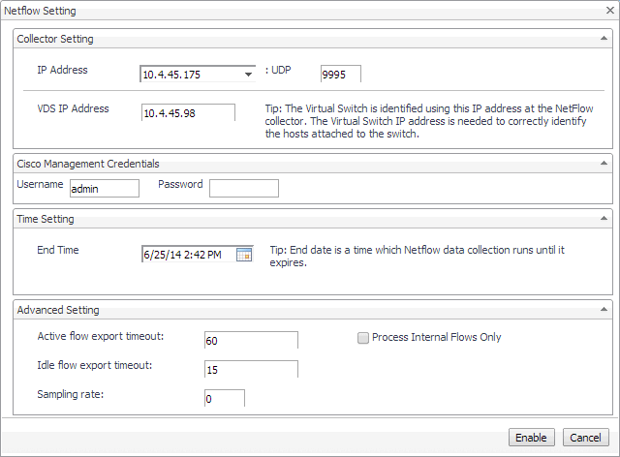This screenshot has height=457, width=620.
Task: Click the IP Address combo box text
Action: tap(190, 74)
